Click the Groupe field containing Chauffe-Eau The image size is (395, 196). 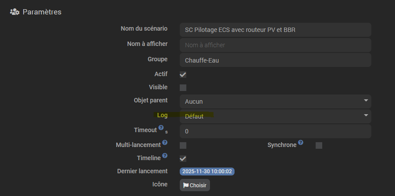[275, 60]
